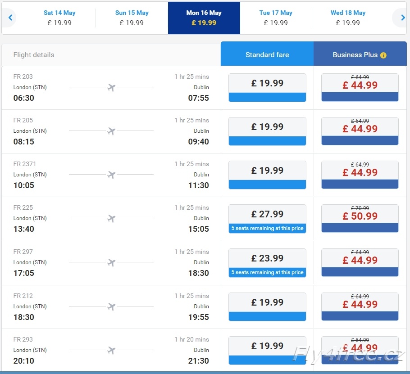Switch to Wed 18 May fares
410x374 pixels.
point(348,18)
